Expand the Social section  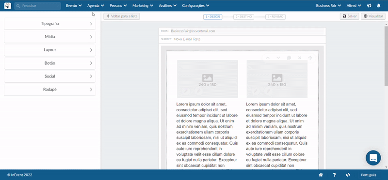(x=50, y=76)
